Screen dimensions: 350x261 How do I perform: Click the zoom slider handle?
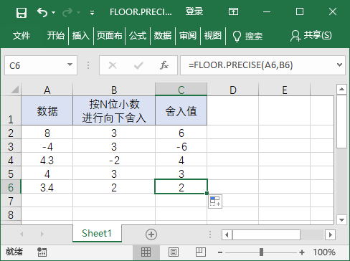click(261, 252)
